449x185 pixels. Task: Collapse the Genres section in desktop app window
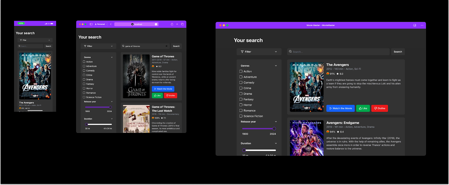276,66
